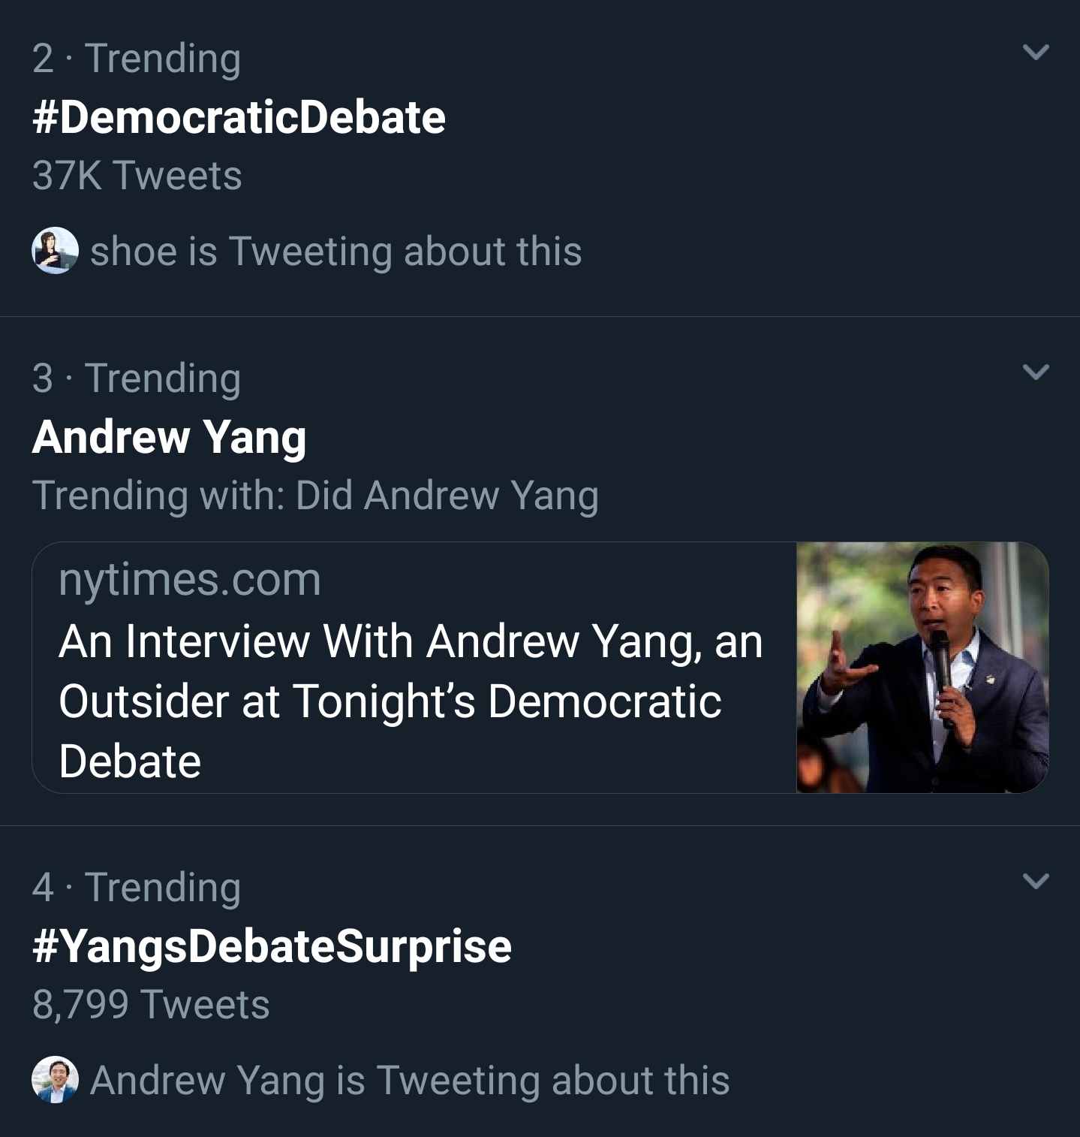Tap 'Trending with: Did Andrew Yang'

[x=316, y=496]
